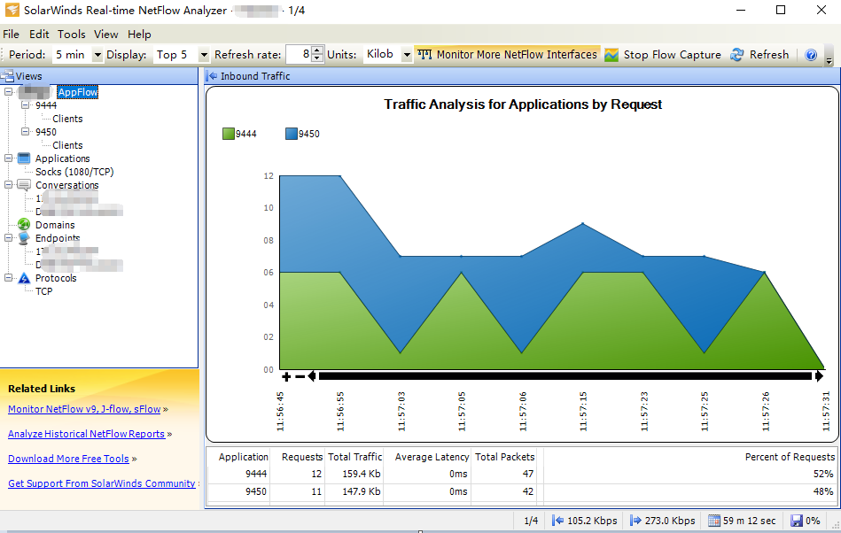Open Download More Free Tools link
The height and width of the screenshot is (533, 841).
point(68,459)
